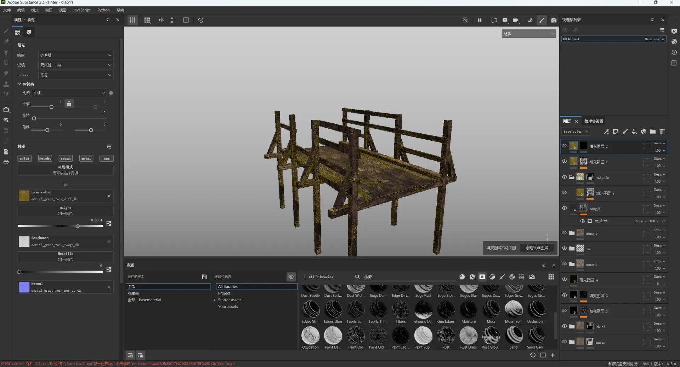680x367 pixels.
Task: Click the camera screenshot icon in viewport toolbar
Action: (x=554, y=20)
